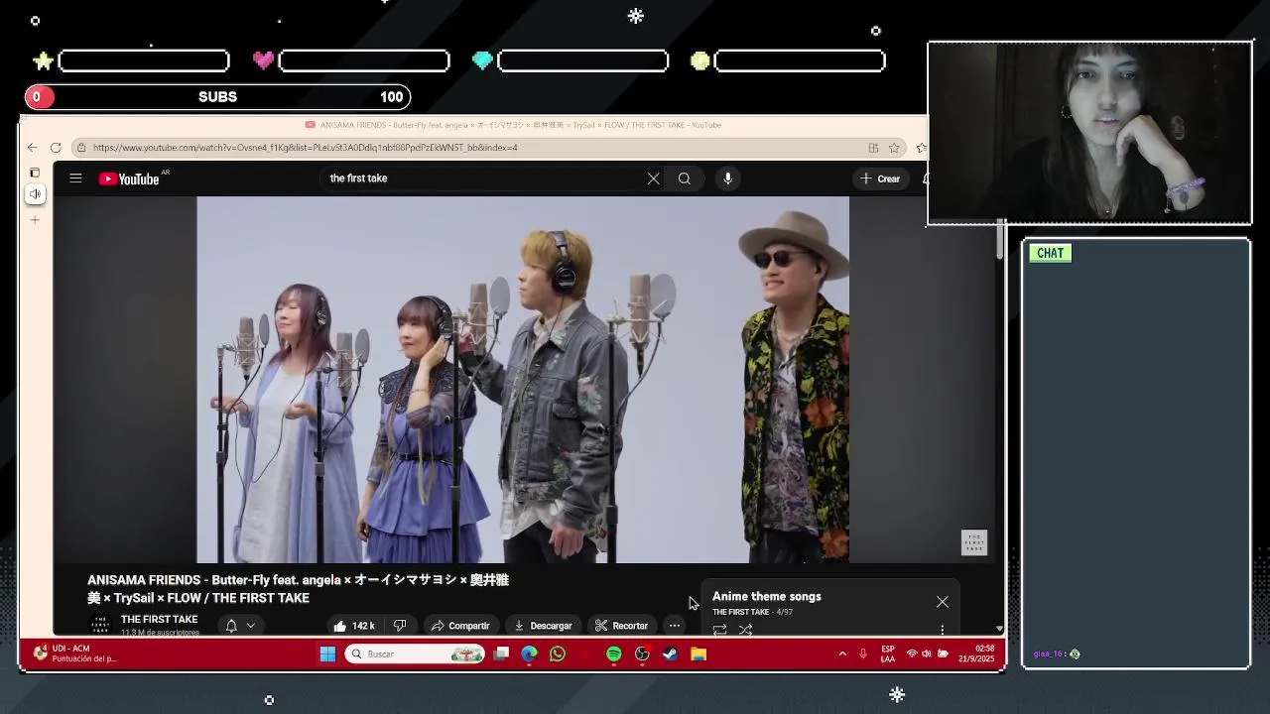Click Compartir to share video

[x=460, y=626]
